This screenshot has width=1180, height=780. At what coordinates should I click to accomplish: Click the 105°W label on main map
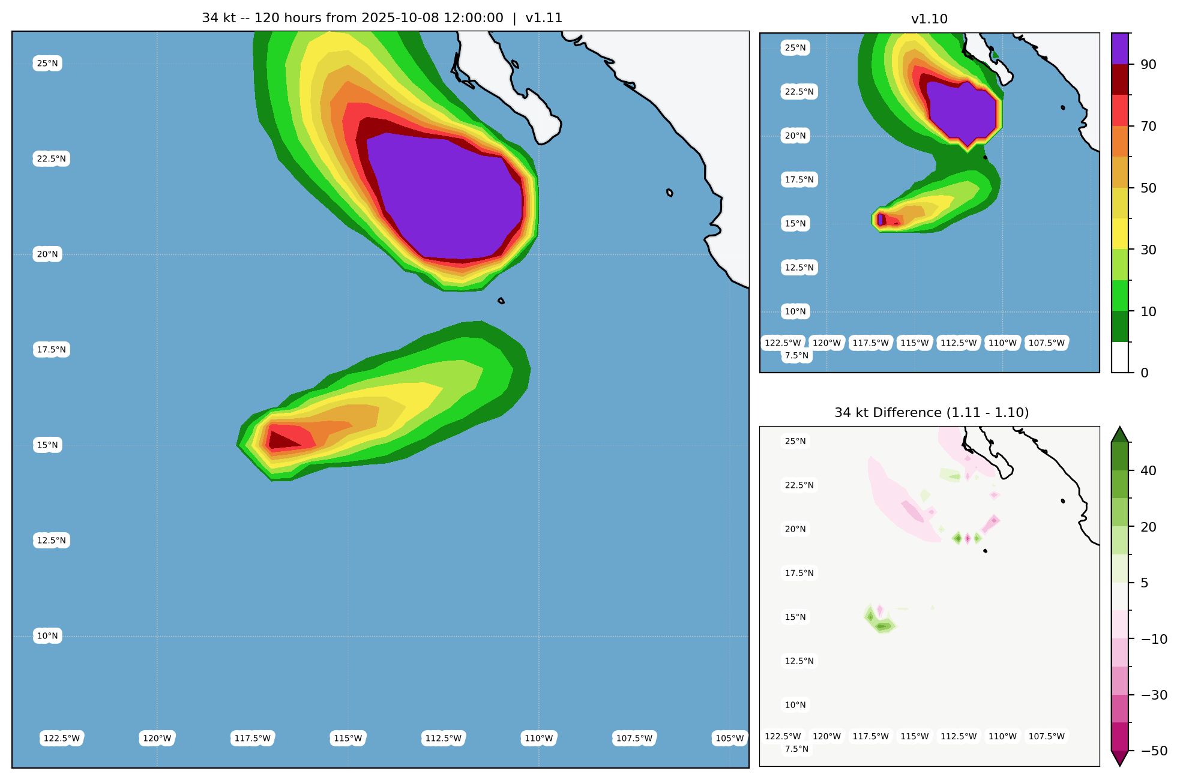[x=729, y=739]
